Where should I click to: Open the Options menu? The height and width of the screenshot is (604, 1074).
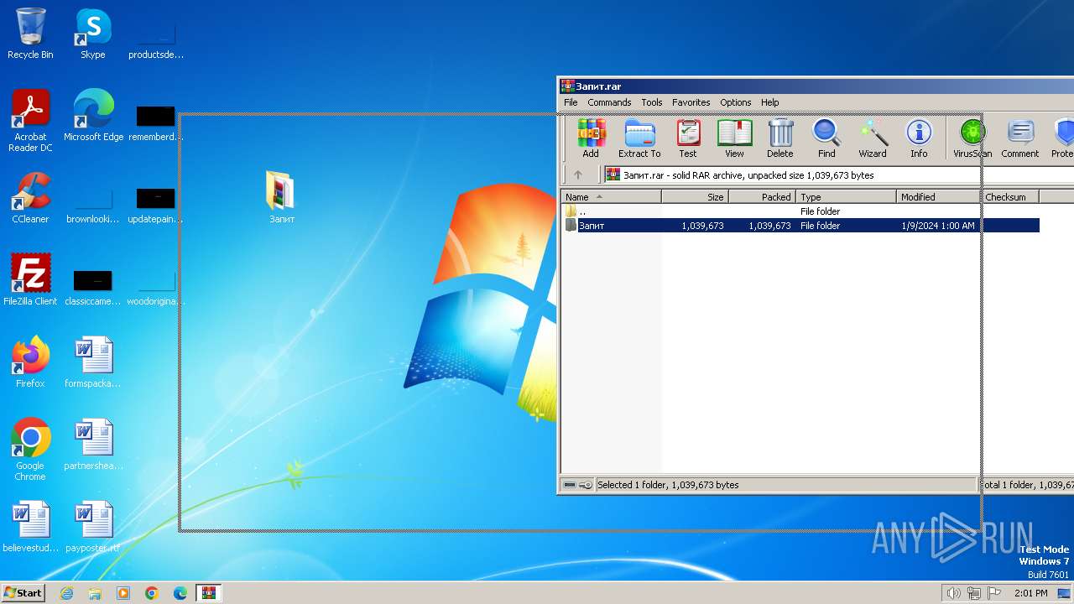coord(736,102)
